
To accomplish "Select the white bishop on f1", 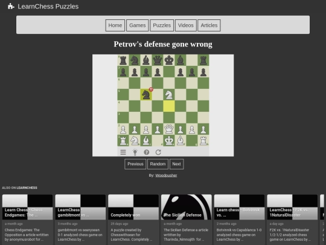I will click(181, 140).
